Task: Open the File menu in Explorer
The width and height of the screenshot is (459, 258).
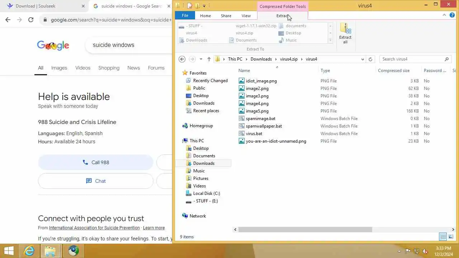Action: 185,15
